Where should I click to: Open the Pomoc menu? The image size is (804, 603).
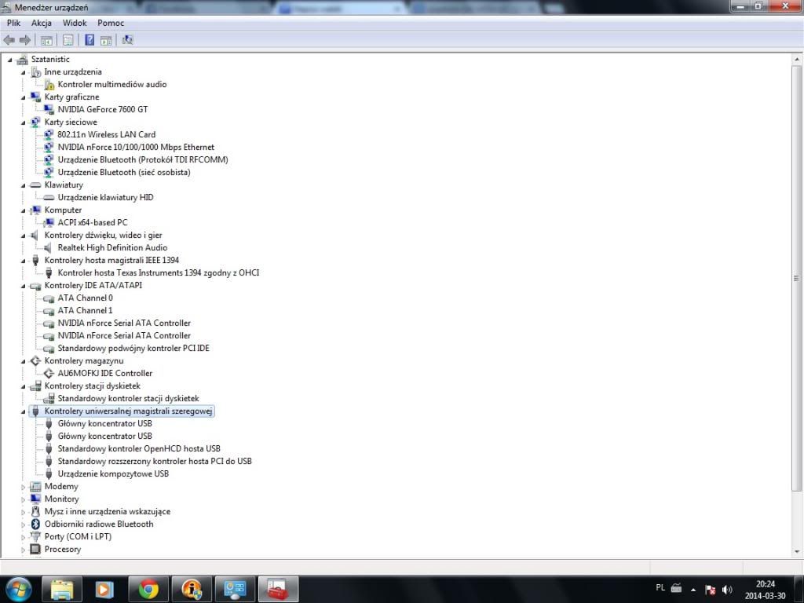pos(111,23)
